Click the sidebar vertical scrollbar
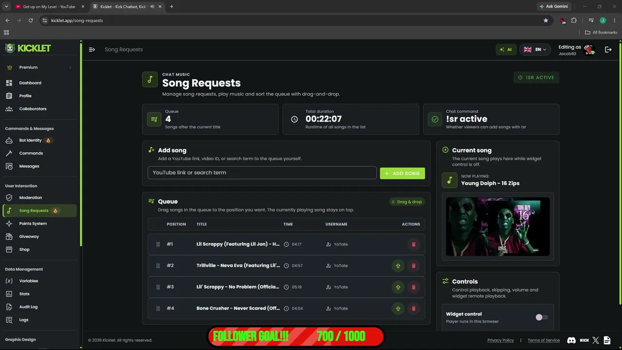622x350 pixels. tap(81, 146)
